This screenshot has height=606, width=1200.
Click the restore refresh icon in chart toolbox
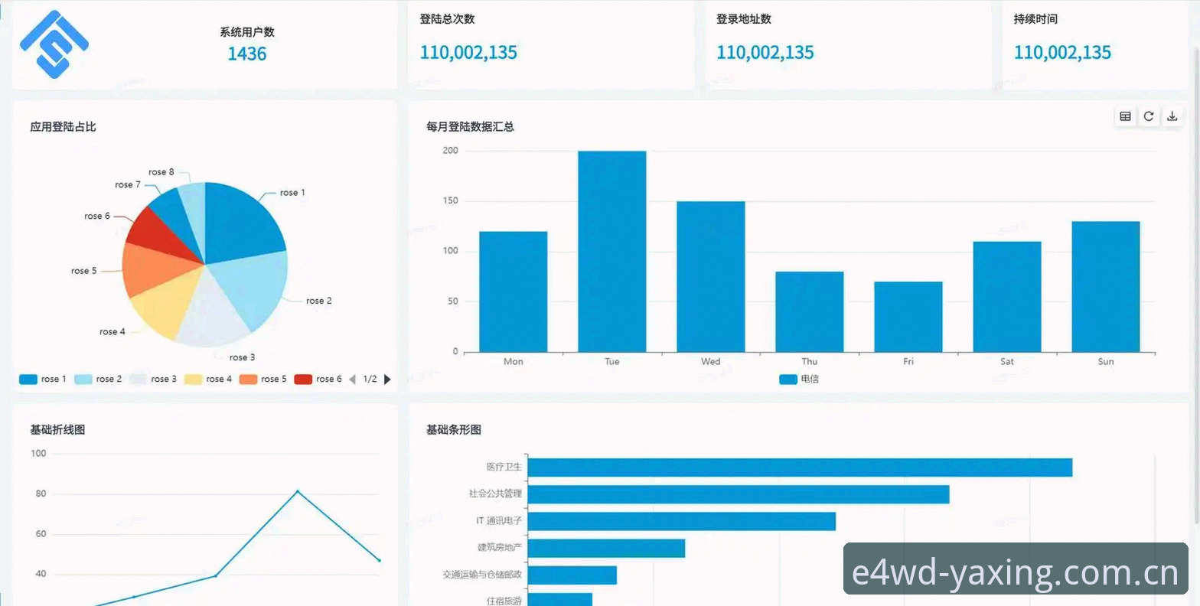[x=1149, y=116]
